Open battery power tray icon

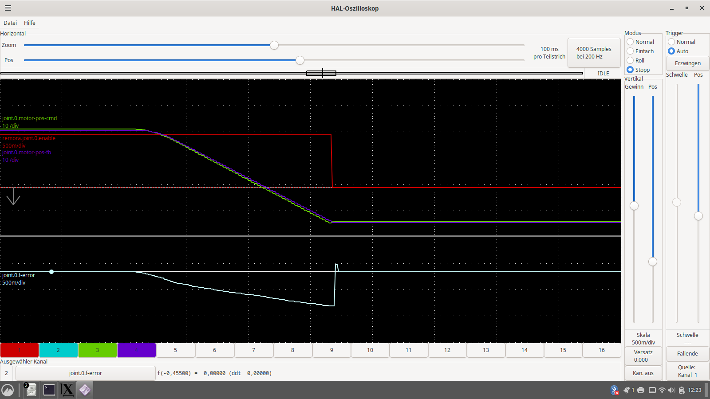pyautogui.click(x=682, y=390)
